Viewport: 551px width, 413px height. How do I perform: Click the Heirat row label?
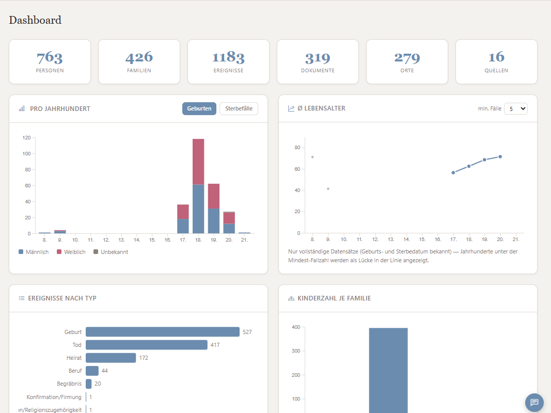pos(74,358)
